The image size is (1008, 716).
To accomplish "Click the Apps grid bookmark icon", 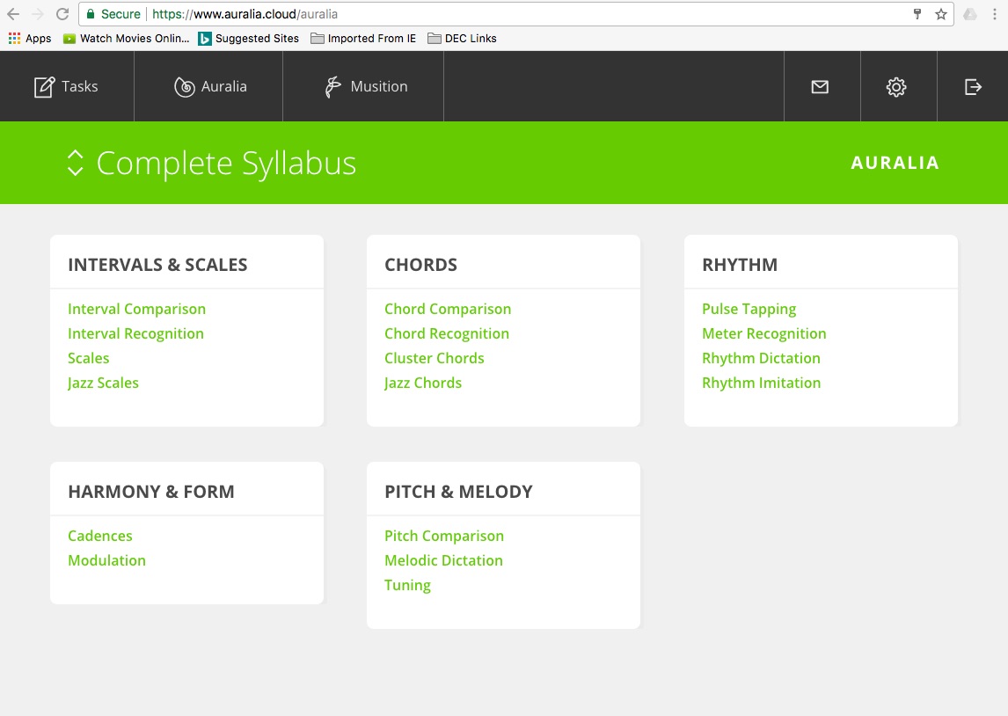I will tap(14, 39).
